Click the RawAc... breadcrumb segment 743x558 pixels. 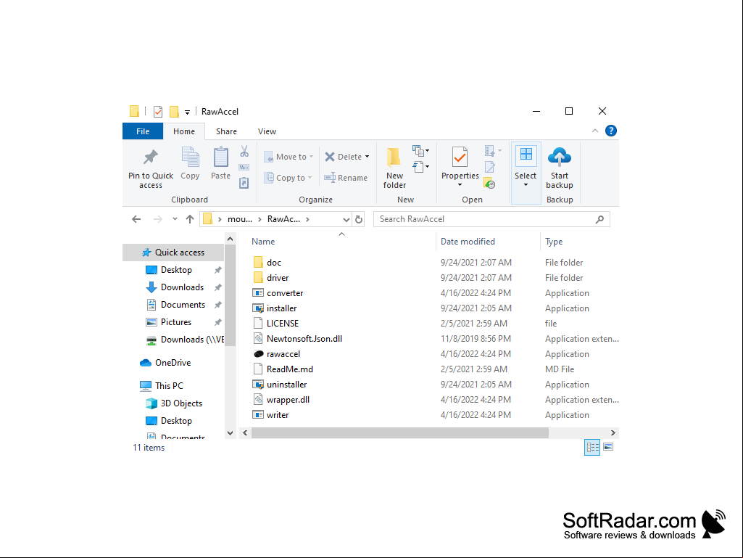tap(283, 219)
